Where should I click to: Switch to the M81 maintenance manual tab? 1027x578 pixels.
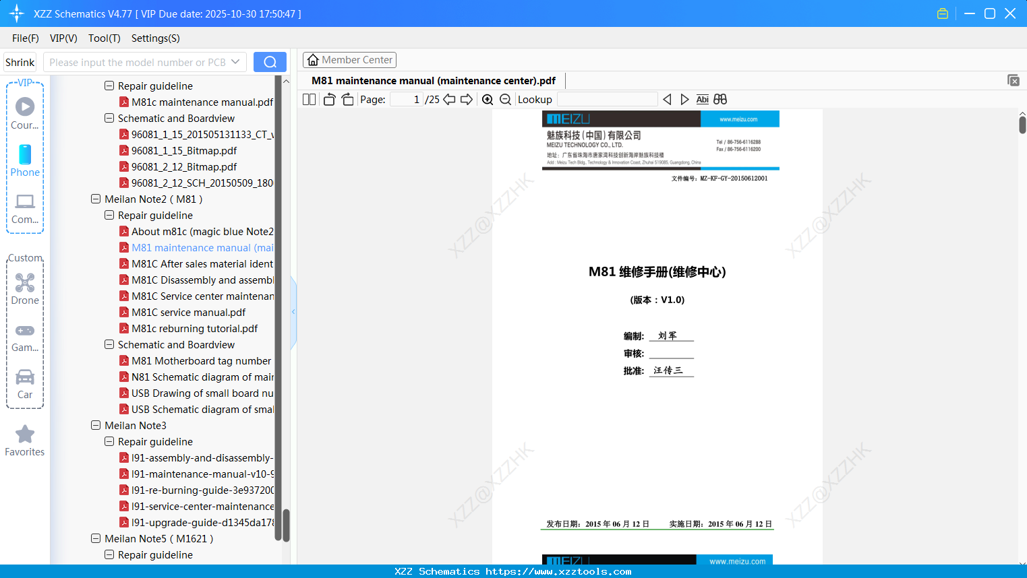click(434, 80)
